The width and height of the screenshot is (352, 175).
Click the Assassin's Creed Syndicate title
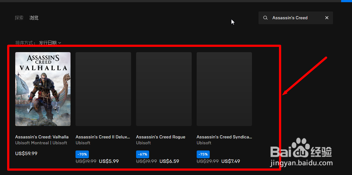pyautogui.click(x=224, y=137)
